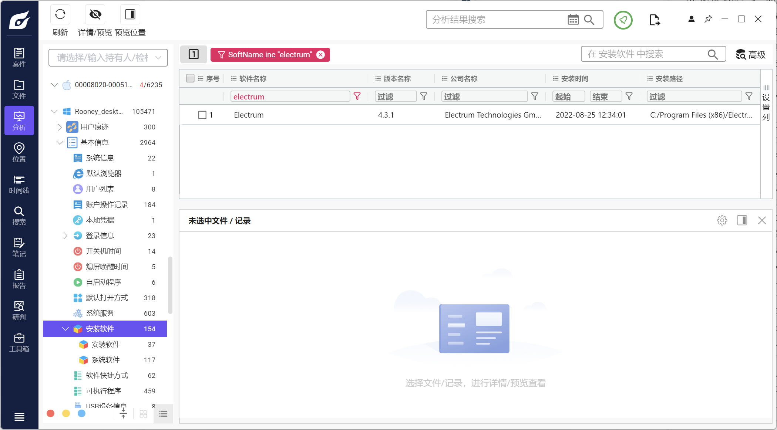Click the 公司名称 filter funnel icon
Image resolution: width=777 pixels, height=430 pixels.
535,97
